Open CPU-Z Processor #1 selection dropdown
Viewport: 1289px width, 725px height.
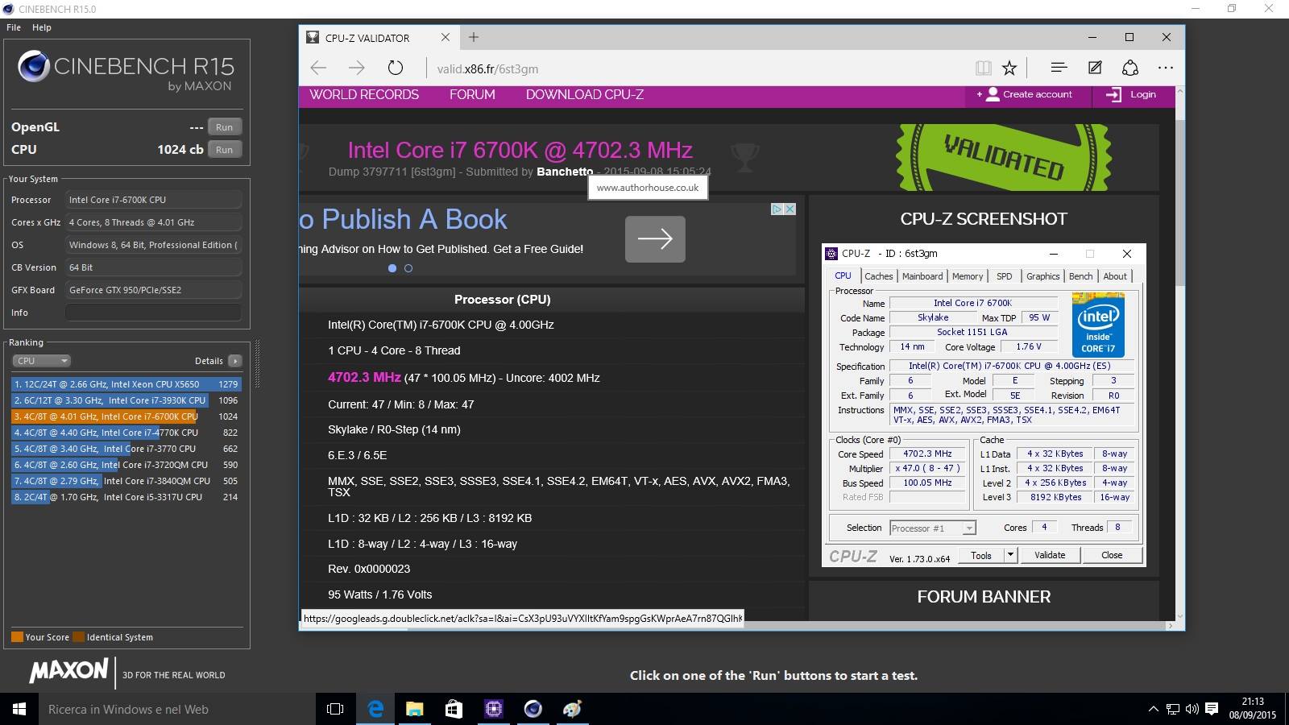pyautogui.click(x=933, y=528)
